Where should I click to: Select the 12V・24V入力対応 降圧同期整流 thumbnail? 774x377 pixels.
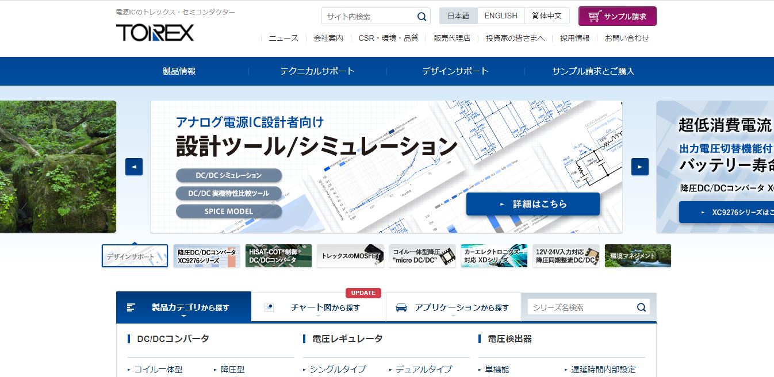click(x=566, y=256)
